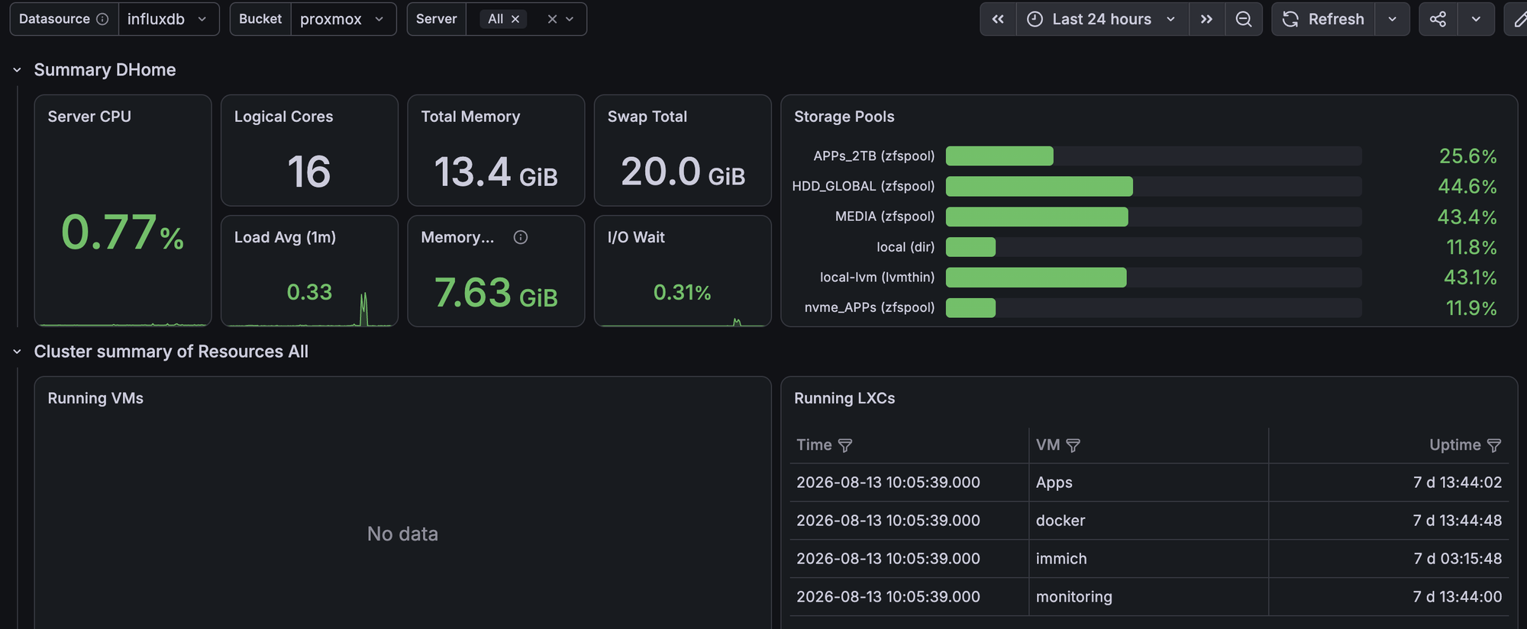The height and width of the screenshot is (629, 1527).
Task: Filter the VM column
Action: tap(1073, 445)
